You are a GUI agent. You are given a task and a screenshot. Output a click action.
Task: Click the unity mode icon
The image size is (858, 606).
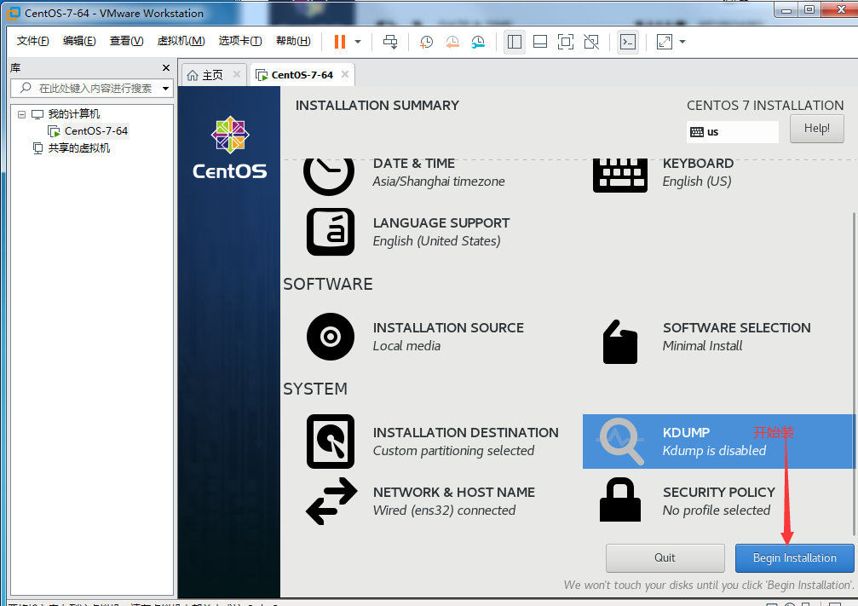pos(591,42)
